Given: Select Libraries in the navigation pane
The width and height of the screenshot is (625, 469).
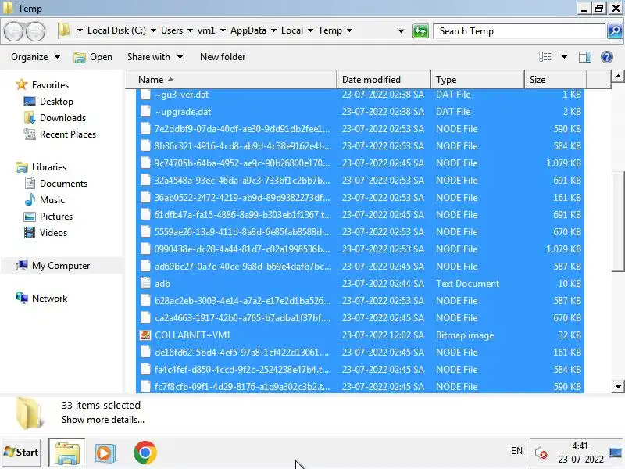Looking at the screenshot, I should [x=49, y=167].
